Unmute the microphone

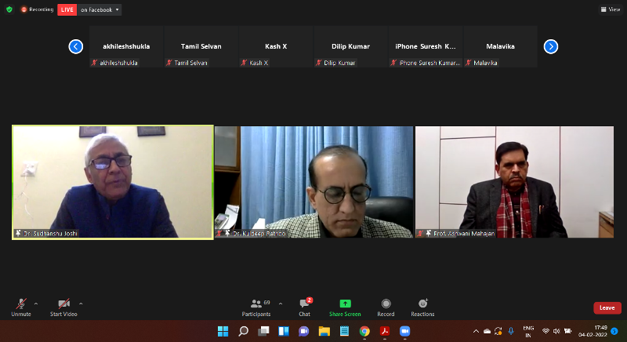tap(20, 304)
